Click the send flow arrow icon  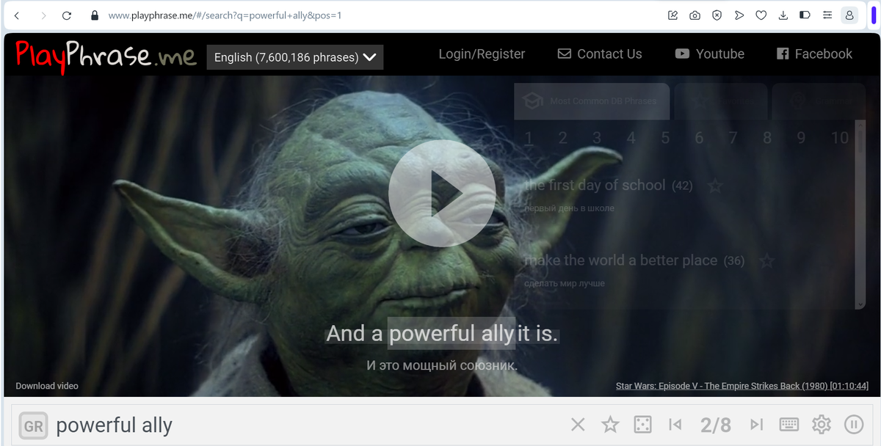pyautogui.click(x=739, y=15)
